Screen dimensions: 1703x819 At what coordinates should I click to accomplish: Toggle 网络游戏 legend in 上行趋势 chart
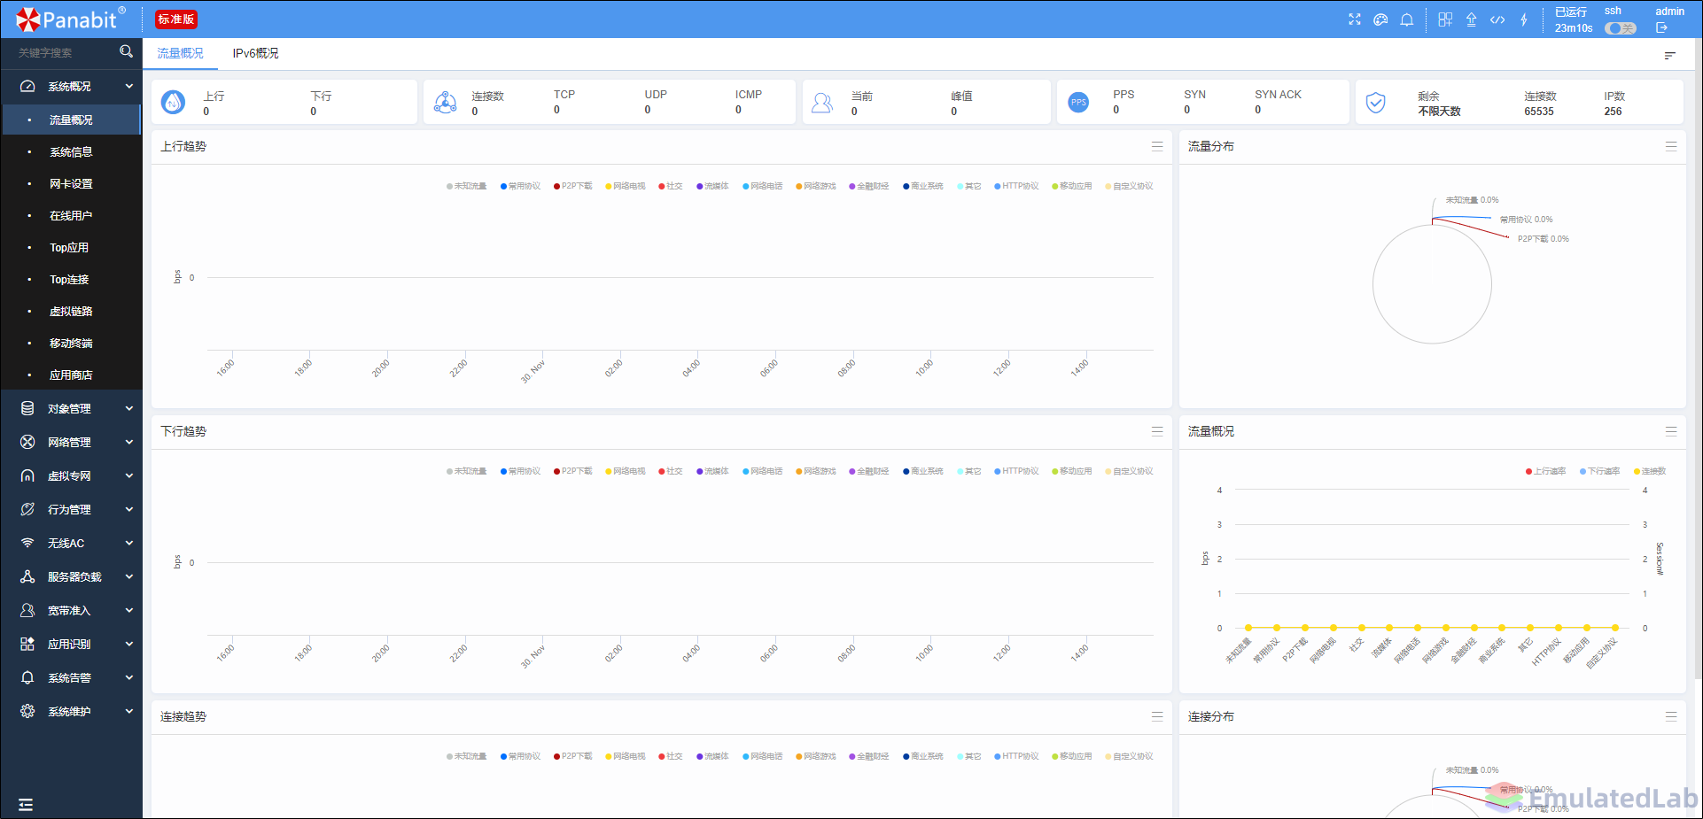tap(816, 186)
